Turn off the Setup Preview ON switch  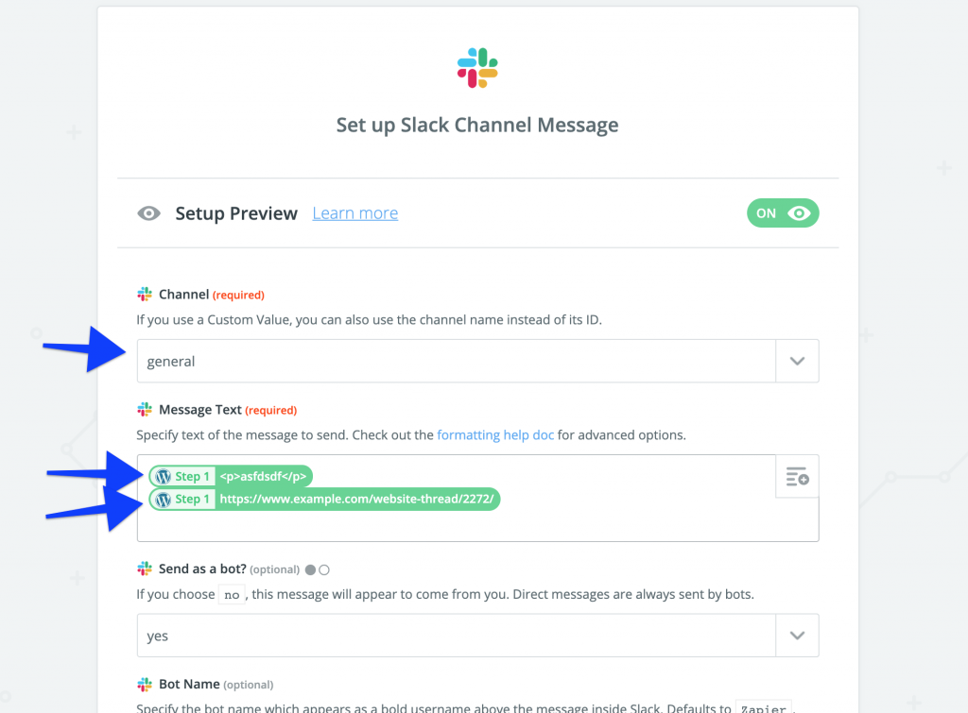tap(783, 213)
